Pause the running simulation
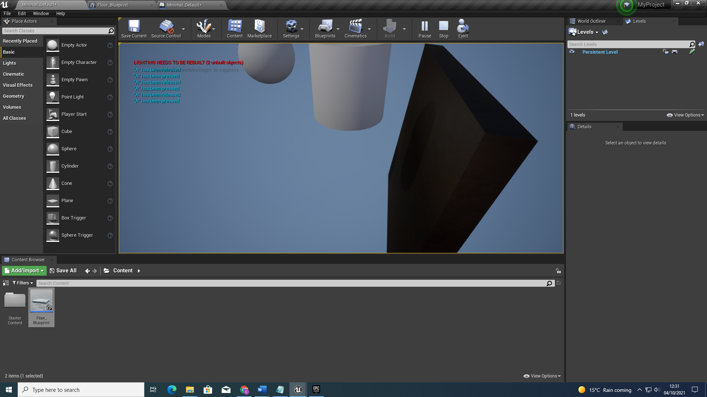 (x=425, y=29)
